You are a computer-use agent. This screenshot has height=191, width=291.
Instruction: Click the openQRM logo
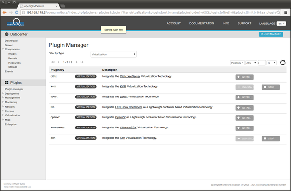[x=16, y=22]
